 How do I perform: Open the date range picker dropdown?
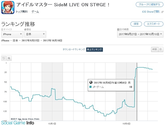(140, 34)
